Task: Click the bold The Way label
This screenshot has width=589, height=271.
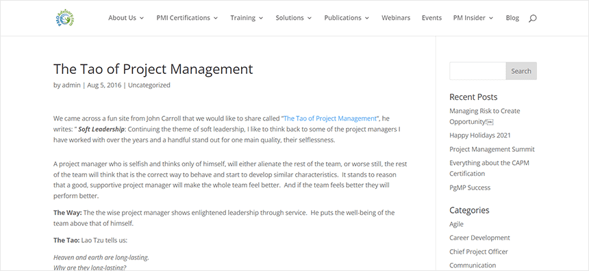Action: coord(67,212)
